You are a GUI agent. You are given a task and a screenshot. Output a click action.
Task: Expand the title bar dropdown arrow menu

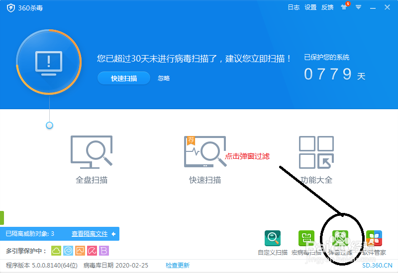coord(358,7)
